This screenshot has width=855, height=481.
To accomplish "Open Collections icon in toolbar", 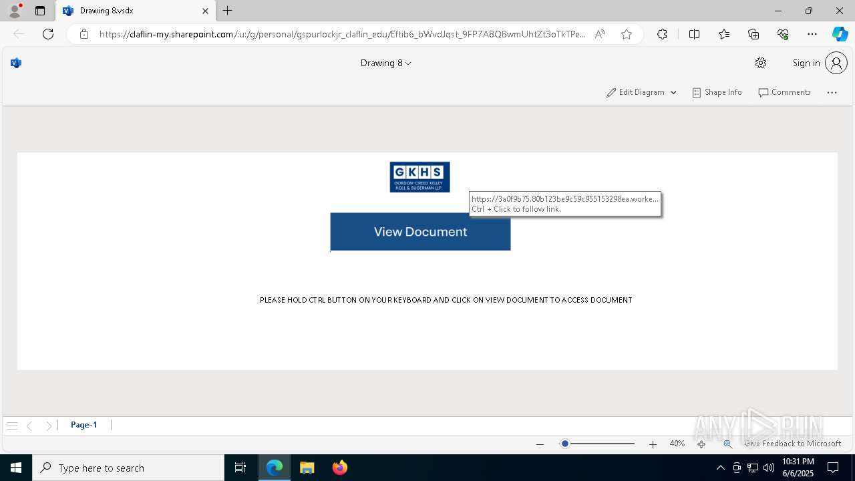I will [x=753, y=34].
